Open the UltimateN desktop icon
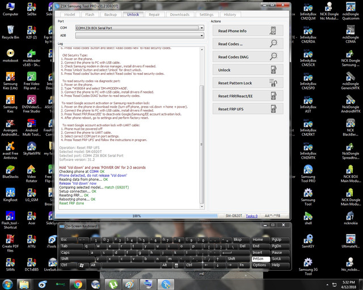Viewport: 363px width, 290px height. (351, 241)
